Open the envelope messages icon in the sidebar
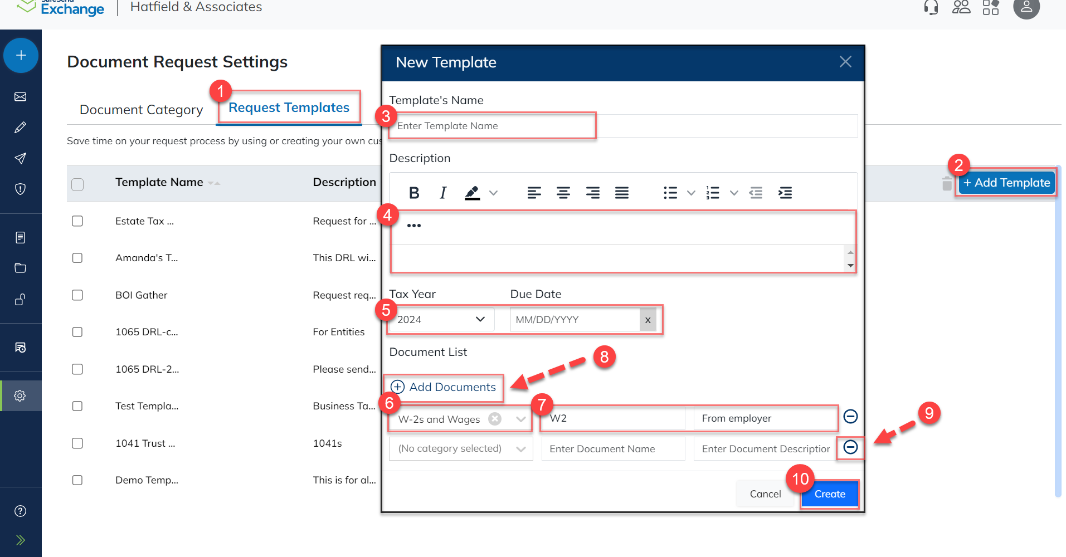 [21, 96]
